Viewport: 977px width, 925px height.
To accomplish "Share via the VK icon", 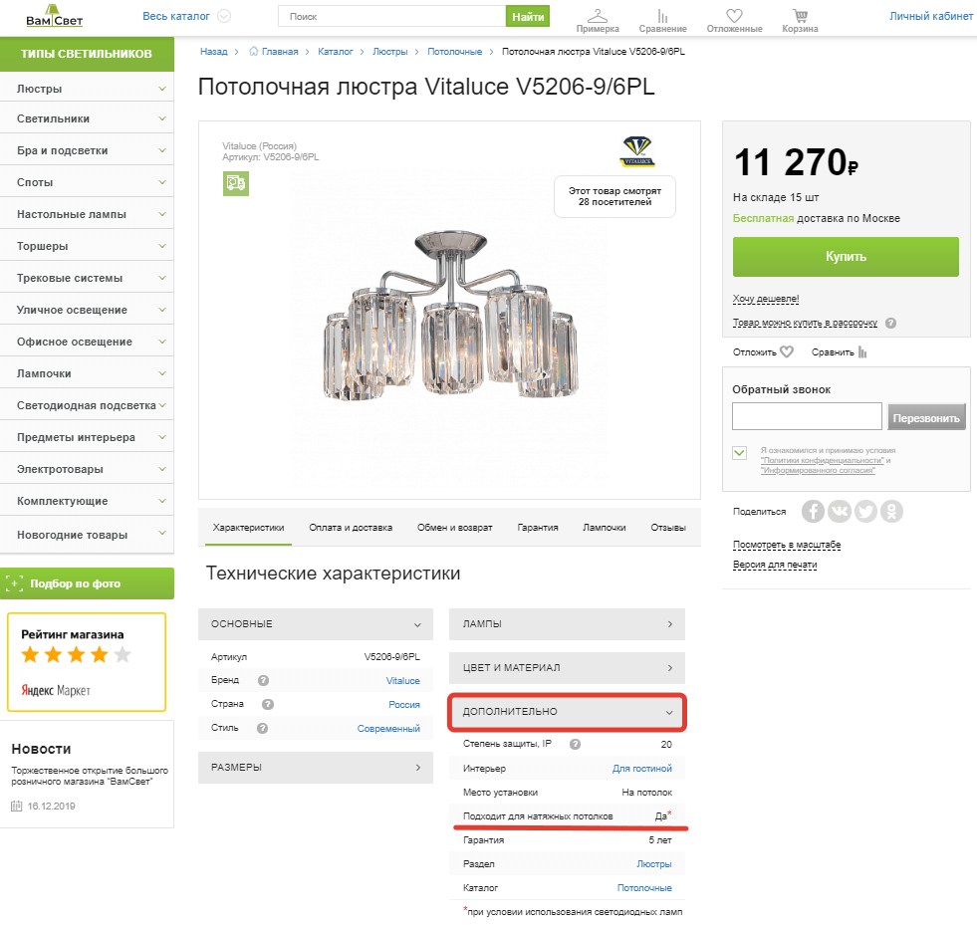I will [840, 511].
